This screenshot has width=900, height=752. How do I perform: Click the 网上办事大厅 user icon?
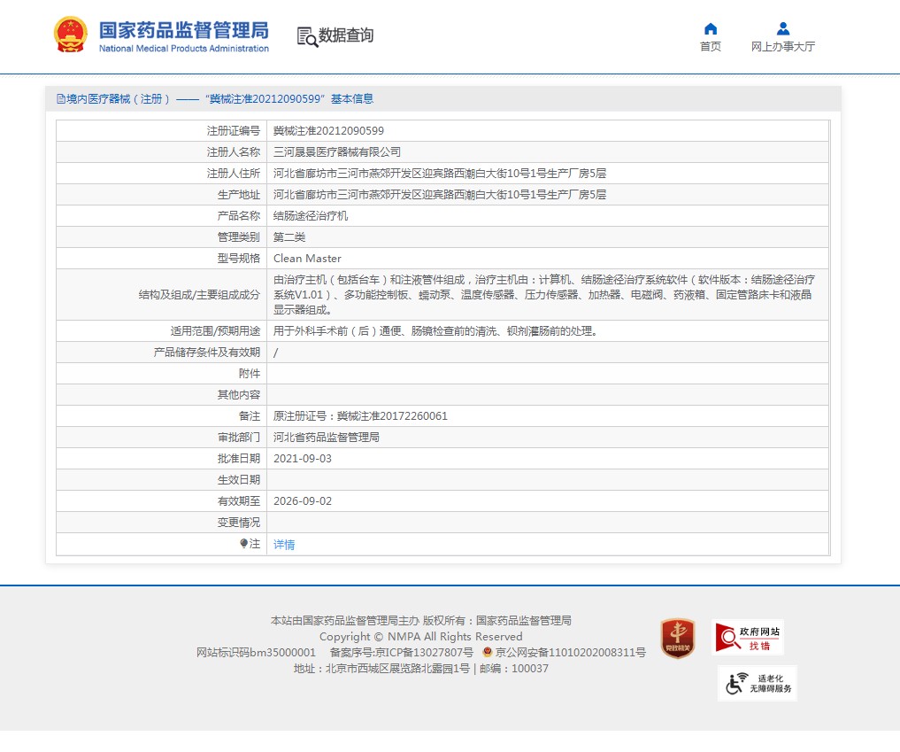[783, 28]
